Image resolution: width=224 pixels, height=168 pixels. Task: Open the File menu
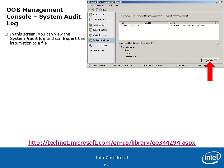pyautogui.click(x=91, y=6)
